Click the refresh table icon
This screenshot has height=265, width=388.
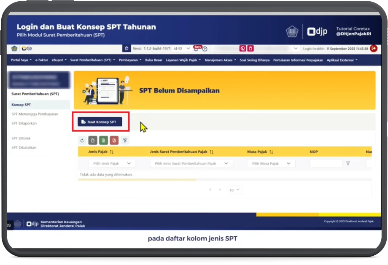click(82, 141)
